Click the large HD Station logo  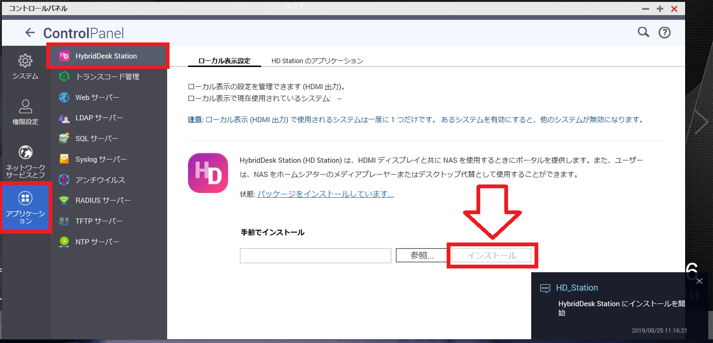tap(208, 173)
